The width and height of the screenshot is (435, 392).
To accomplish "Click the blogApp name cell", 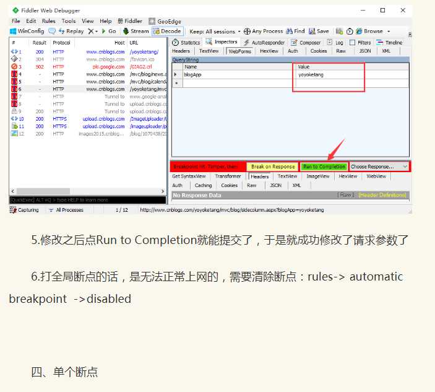I will [238, 75].
